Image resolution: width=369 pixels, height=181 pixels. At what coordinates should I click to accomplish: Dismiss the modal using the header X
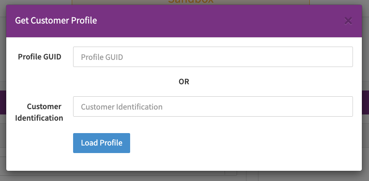coord(348,21)
